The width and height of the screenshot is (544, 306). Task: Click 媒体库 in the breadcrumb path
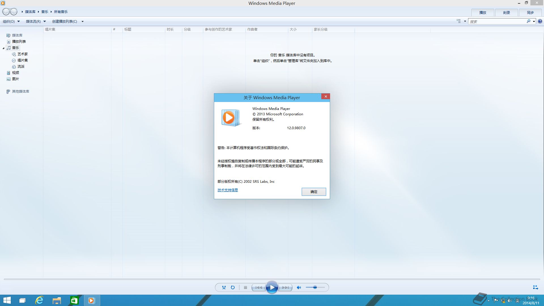pyautogui.click(x=30, y=12)
